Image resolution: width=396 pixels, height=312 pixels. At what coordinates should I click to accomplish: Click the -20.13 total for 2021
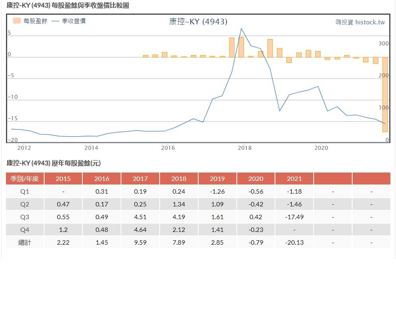294,242
